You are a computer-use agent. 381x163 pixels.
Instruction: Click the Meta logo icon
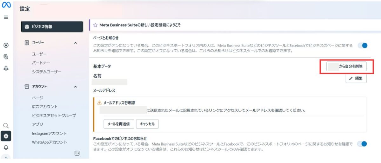[x=6, y=5]
